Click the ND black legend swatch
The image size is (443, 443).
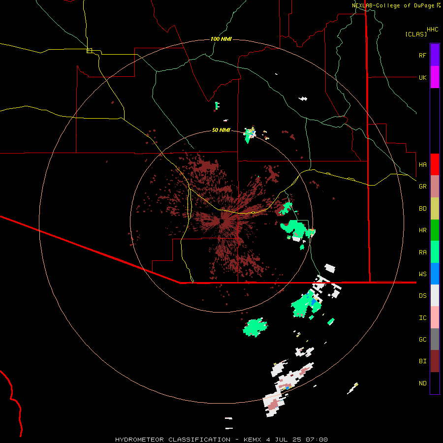[435, 383]
